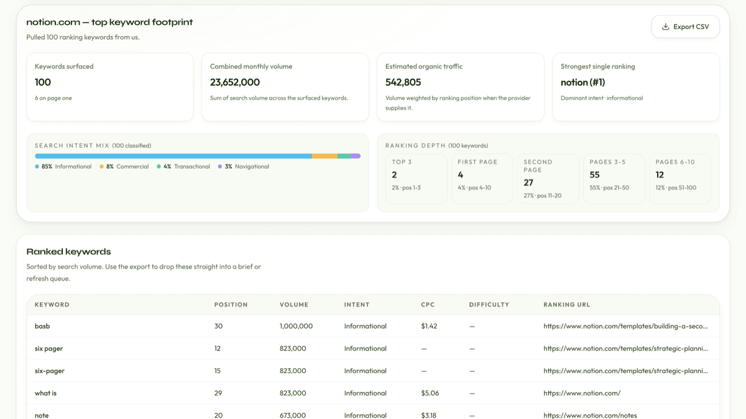Open the strategic-planni... URL in six-pager row

coord(625,371)
